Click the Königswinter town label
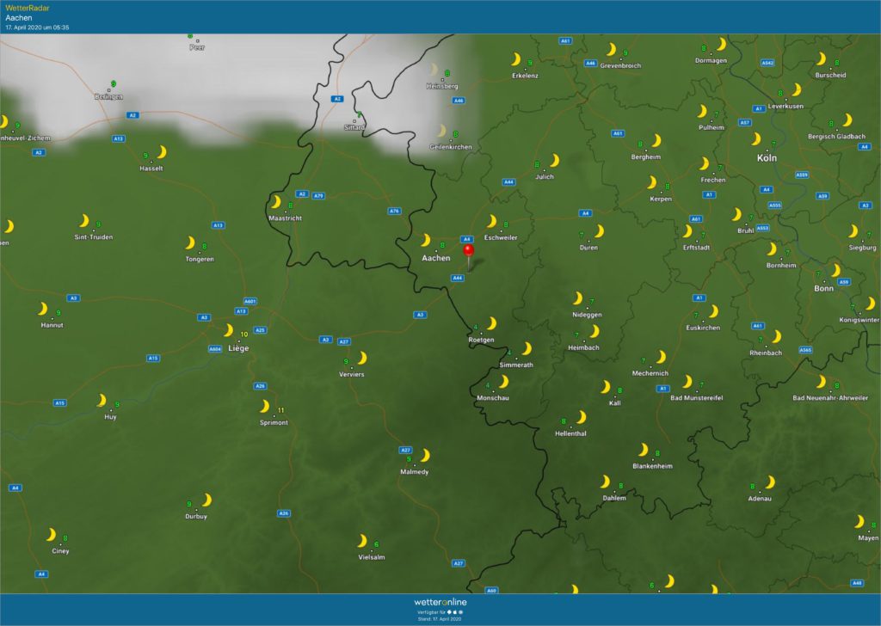This screenshot has width=881, height=626. tap(859, 320)
